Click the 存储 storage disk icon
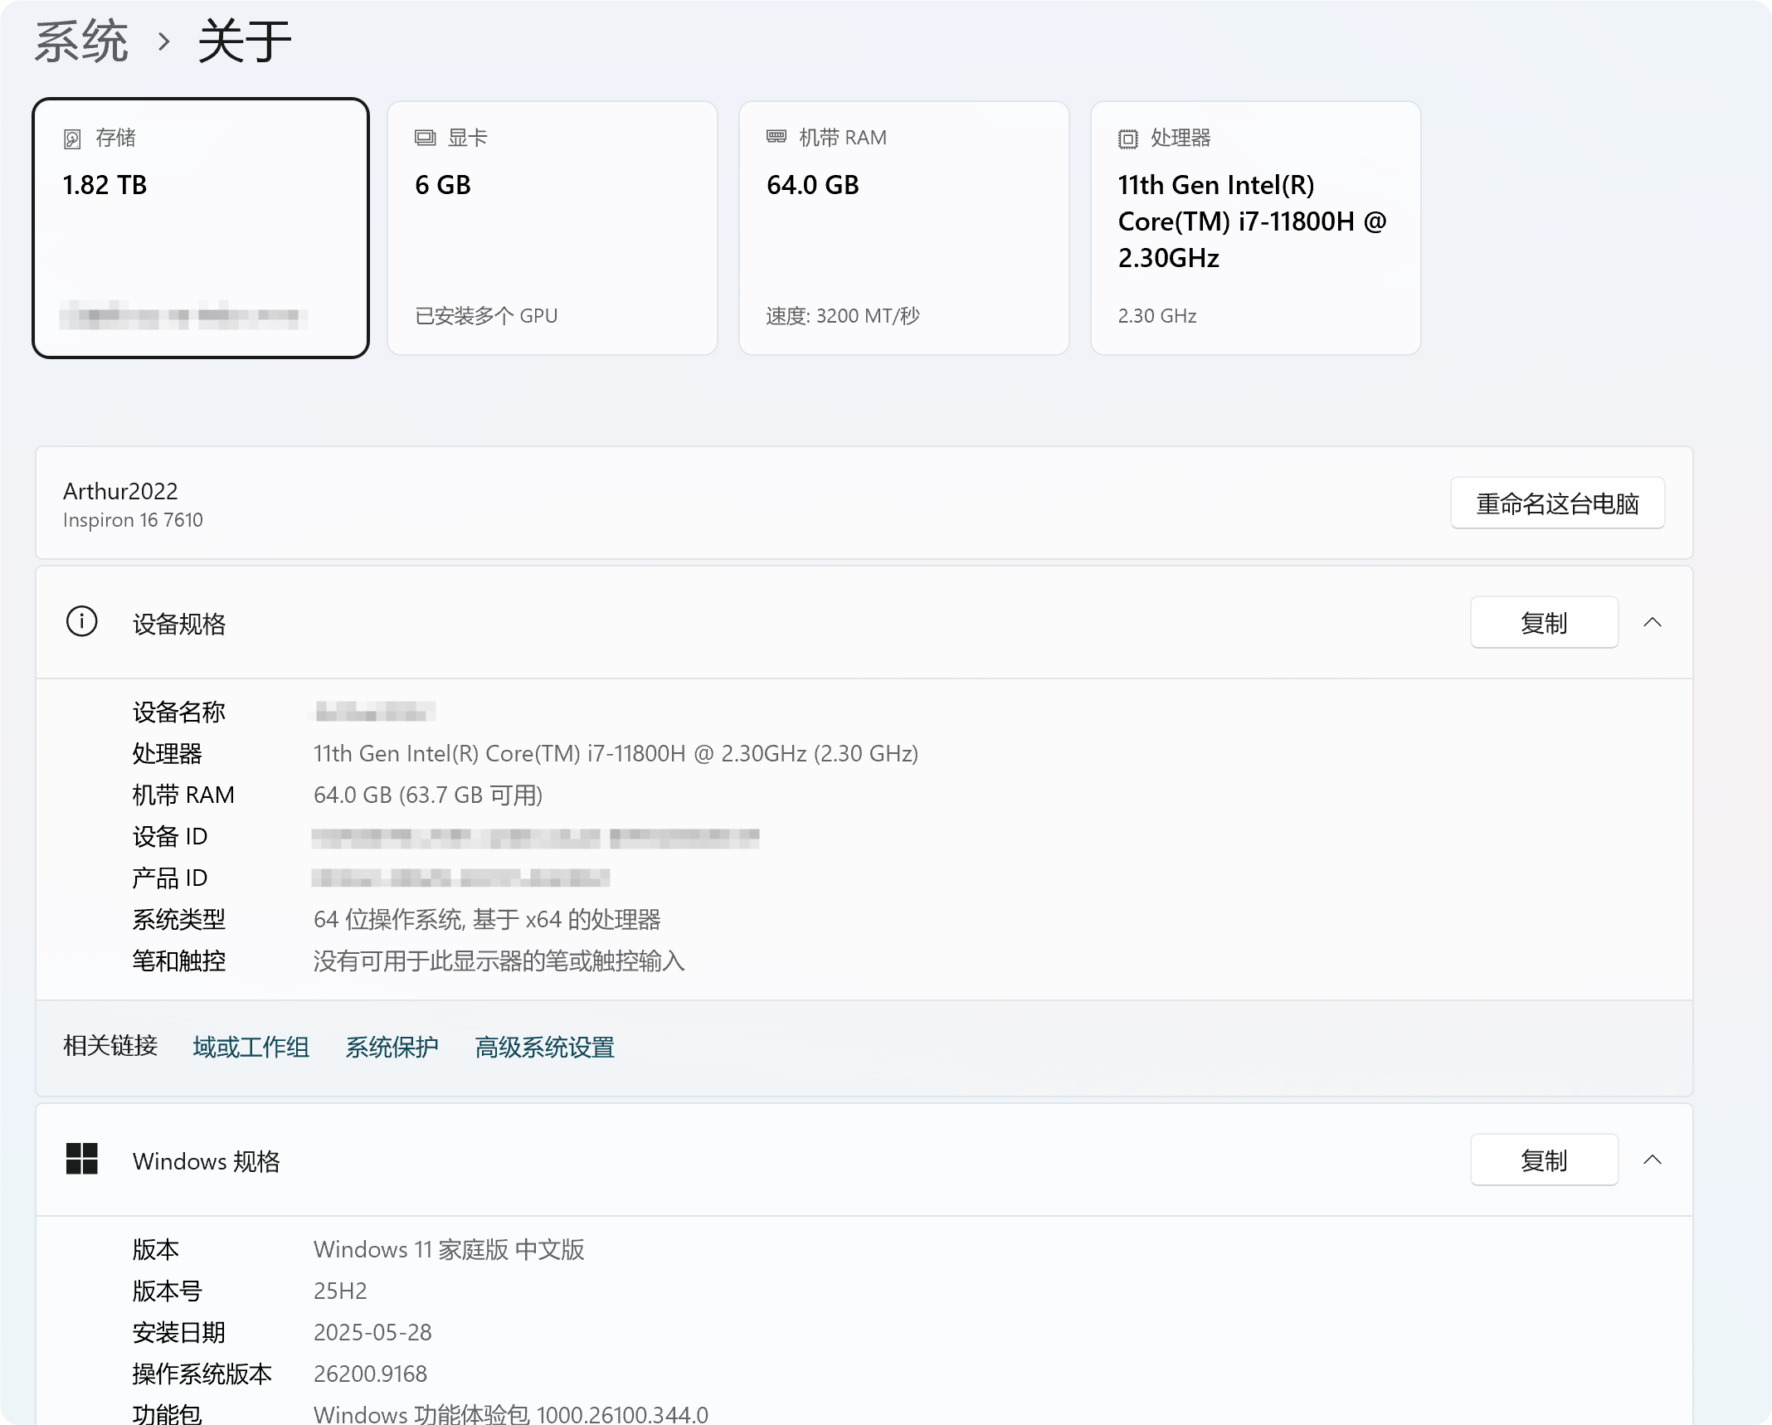 72,139
